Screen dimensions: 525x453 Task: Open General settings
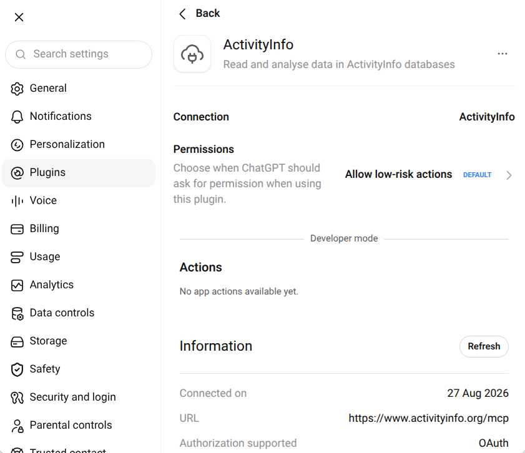tap(79, 89)
